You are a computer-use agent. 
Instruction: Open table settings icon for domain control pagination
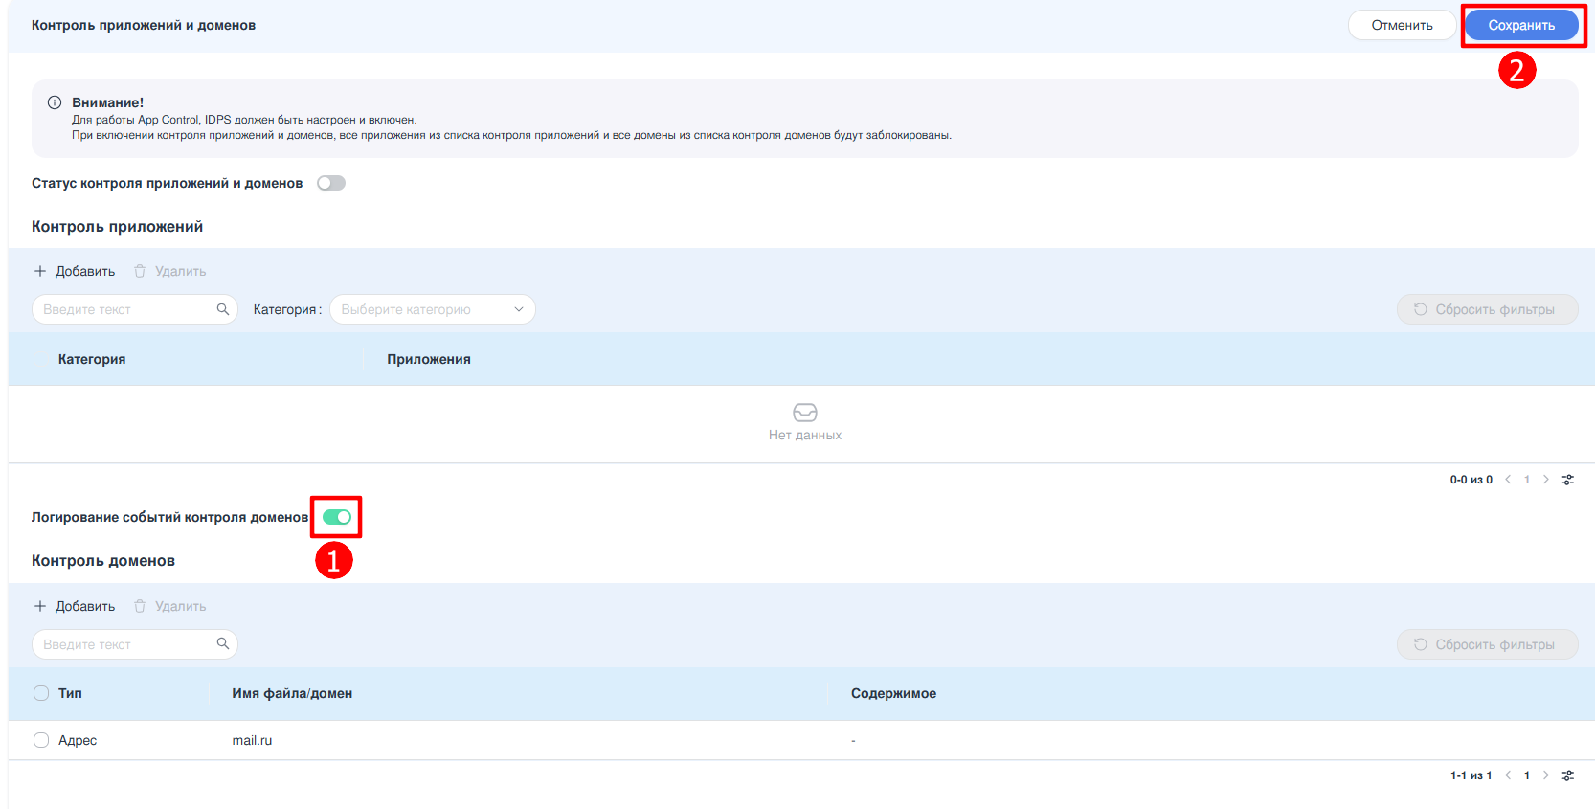[1567, 775]
